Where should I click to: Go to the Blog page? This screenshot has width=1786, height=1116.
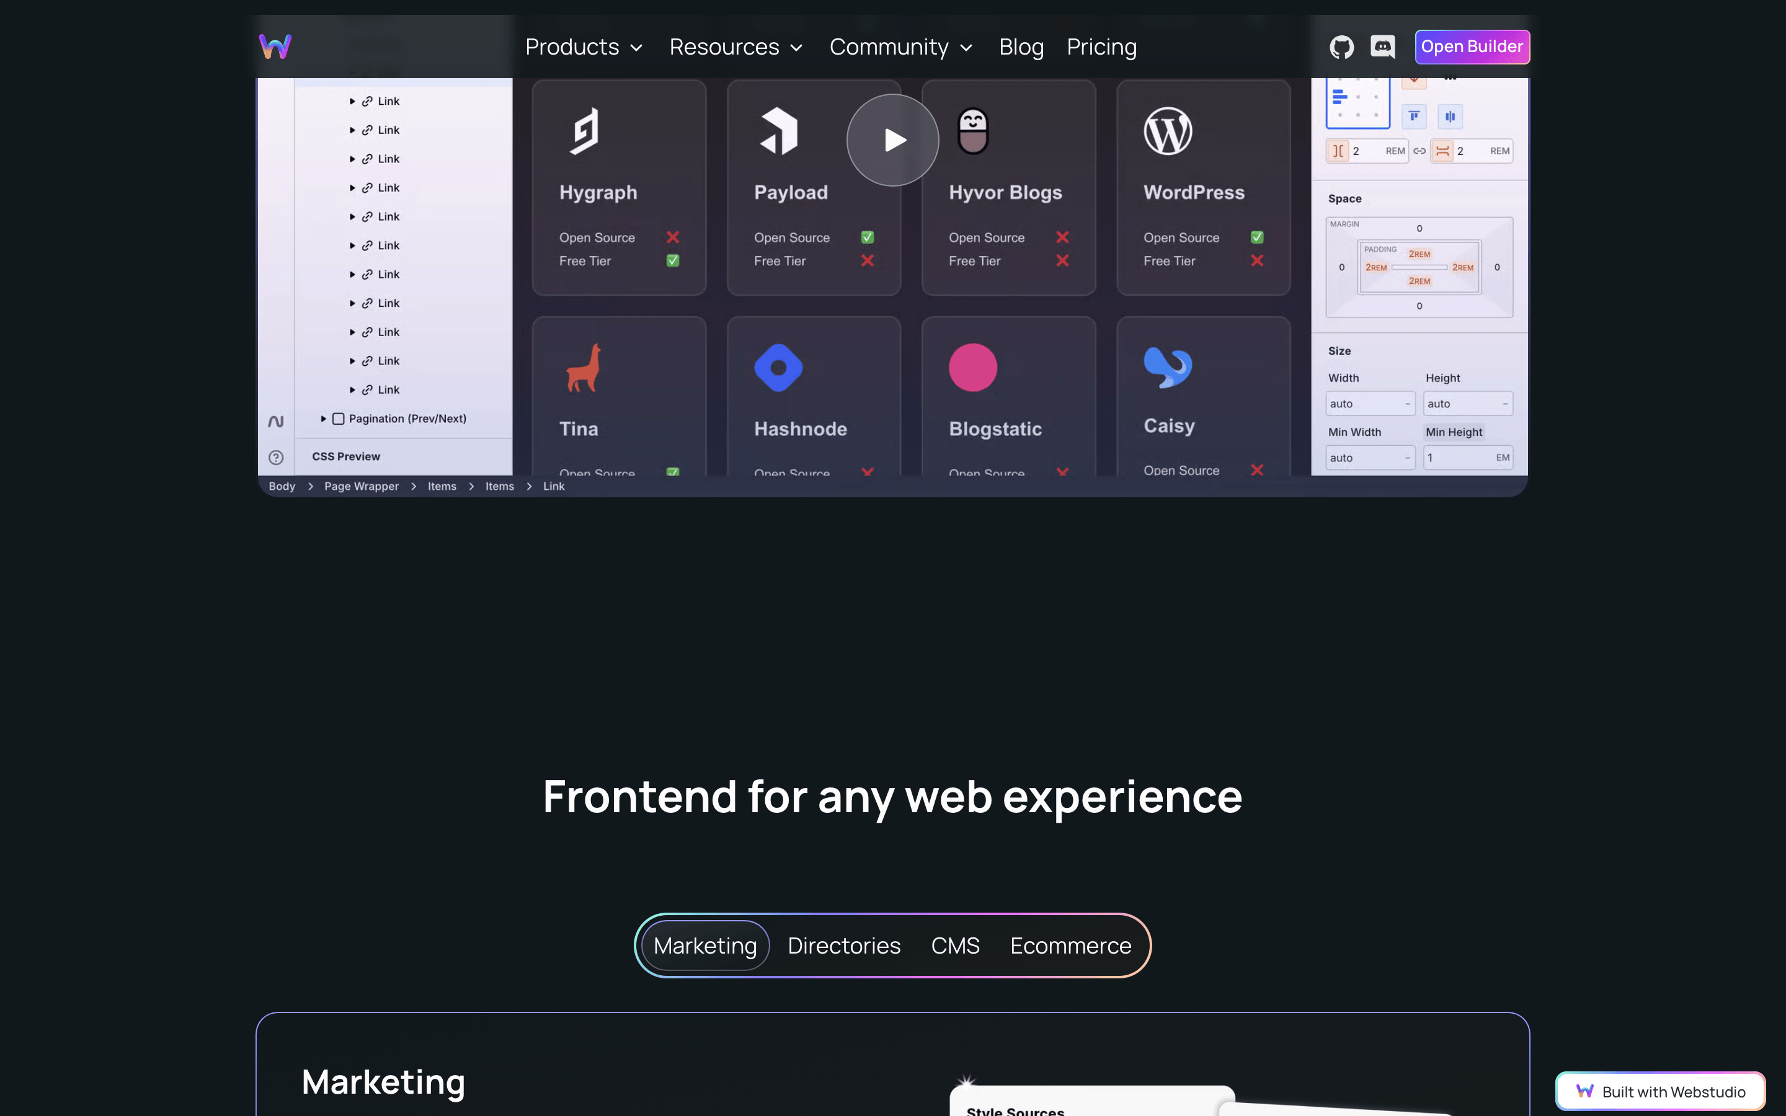1021,47
